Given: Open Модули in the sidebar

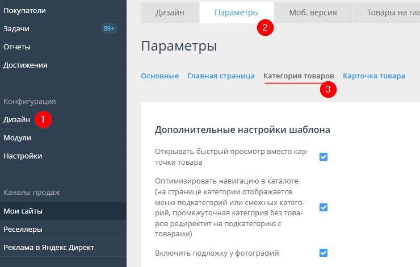Looking at the screenshot, I should pyautogui.click(x=18, y=137).
